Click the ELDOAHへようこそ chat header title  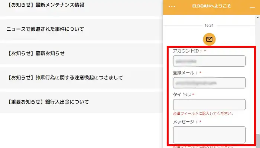point(211,6)
